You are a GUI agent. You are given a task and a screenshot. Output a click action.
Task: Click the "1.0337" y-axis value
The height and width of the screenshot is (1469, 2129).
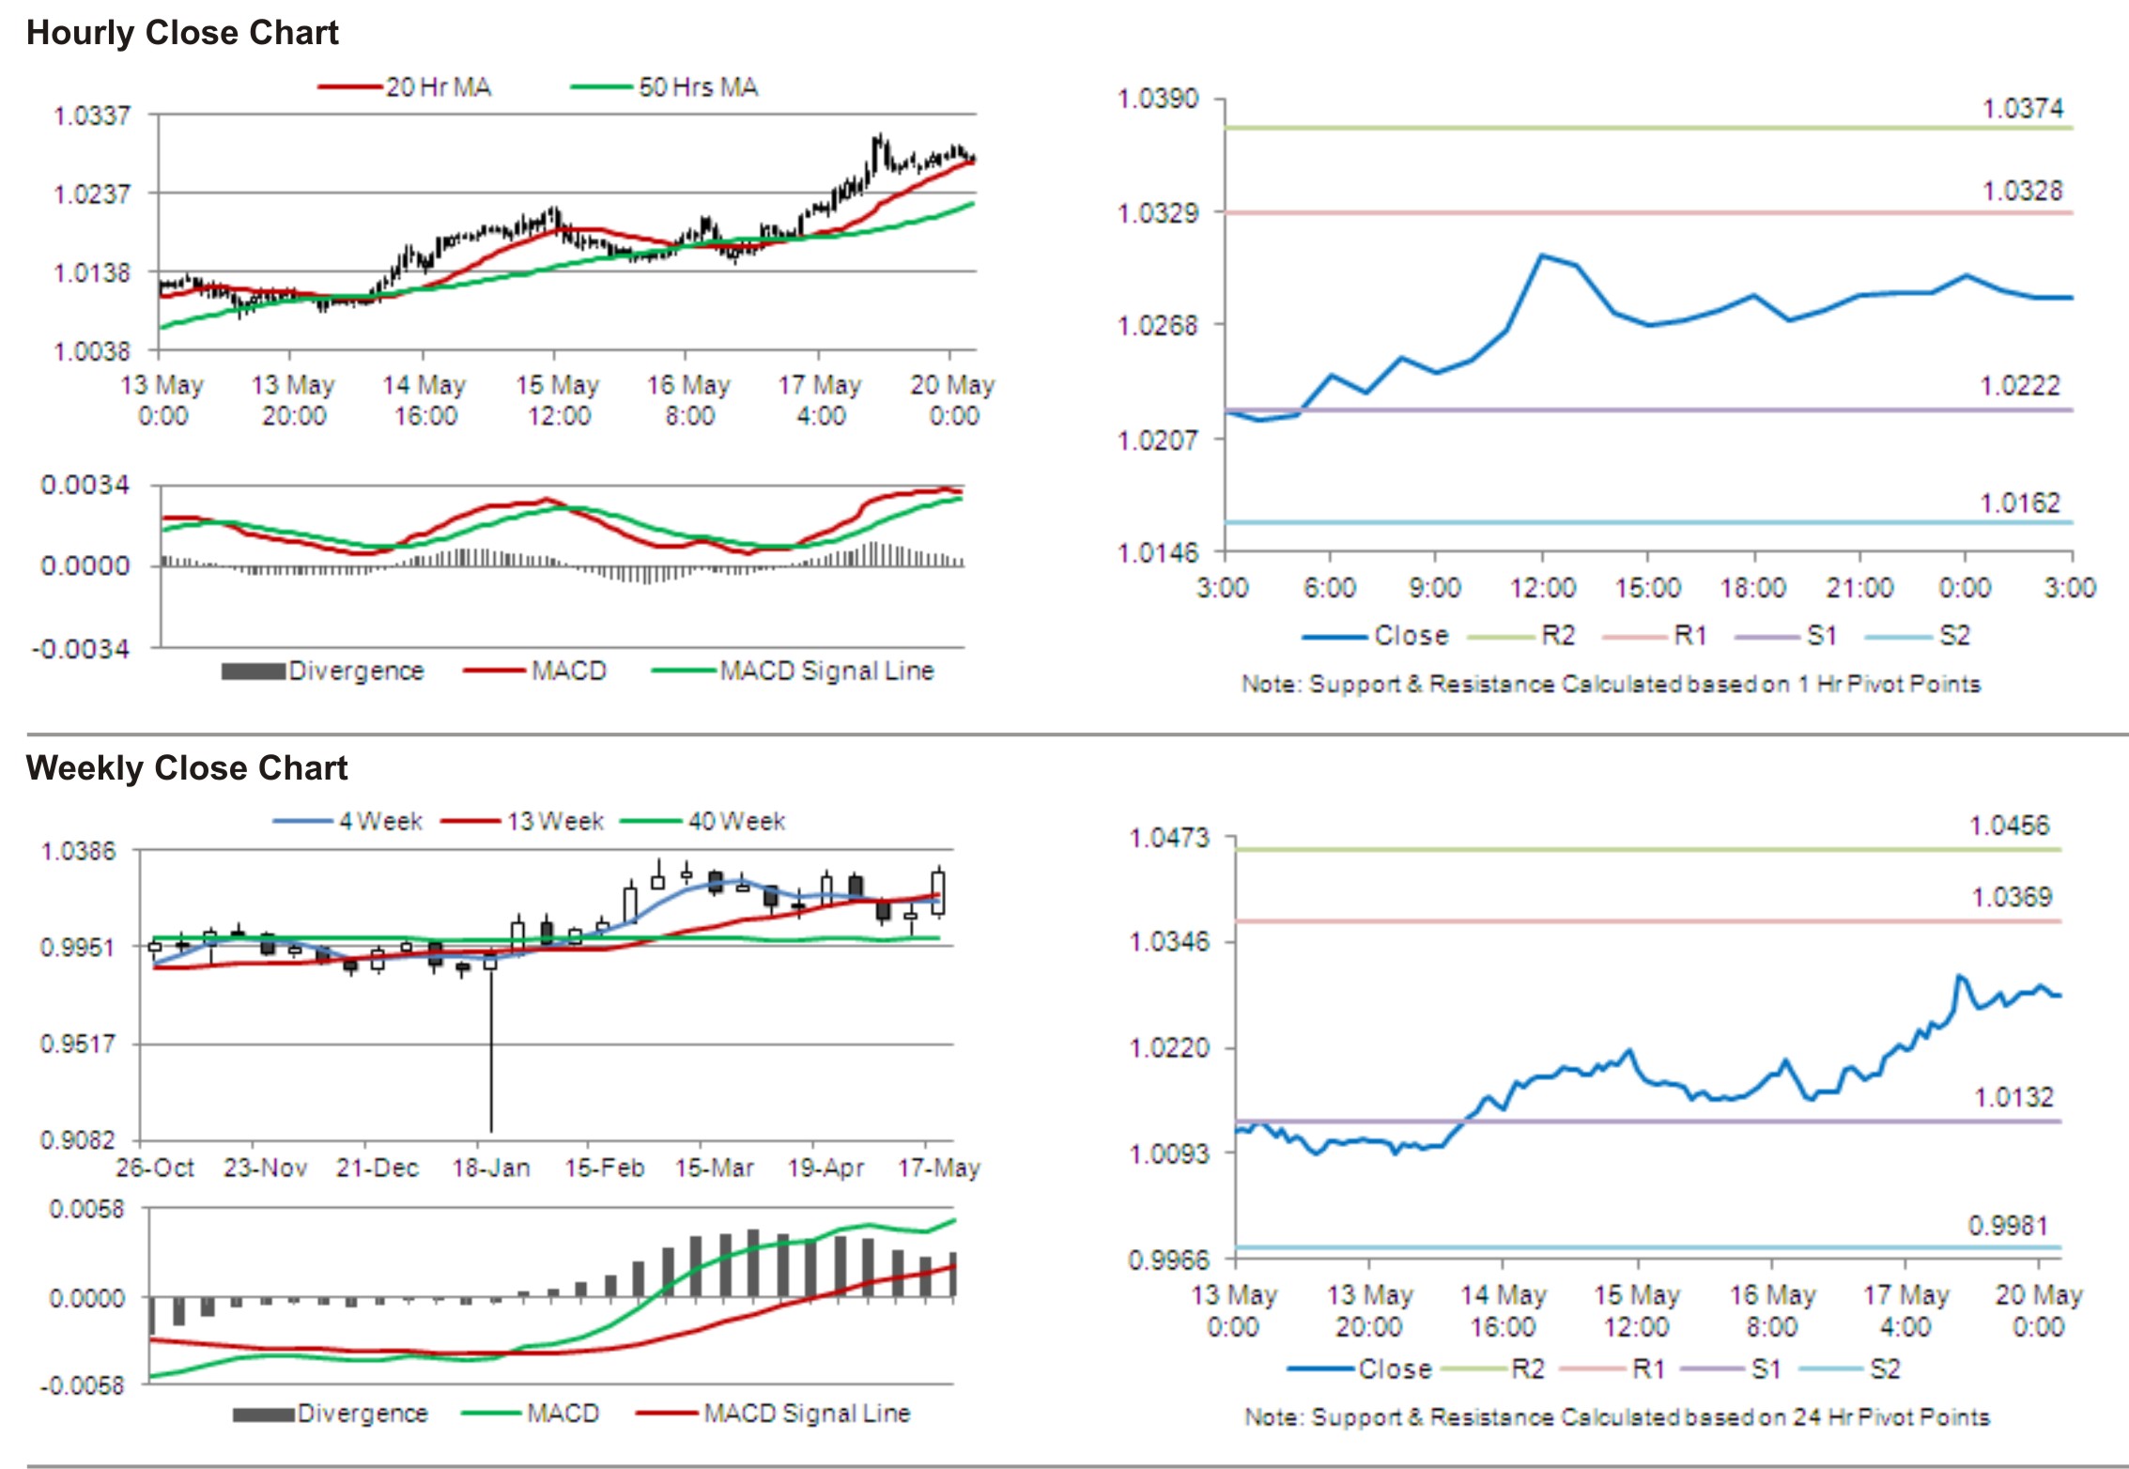(92, 116)
